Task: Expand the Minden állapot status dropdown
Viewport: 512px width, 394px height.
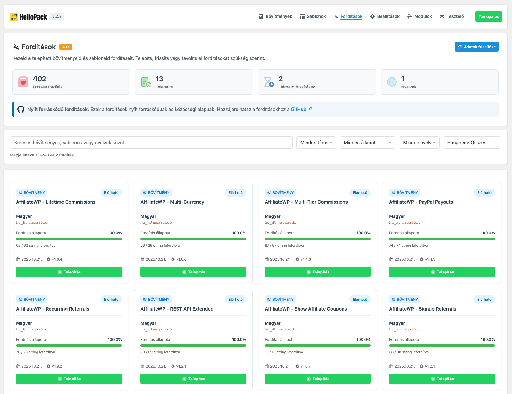Action: (367, 143)
